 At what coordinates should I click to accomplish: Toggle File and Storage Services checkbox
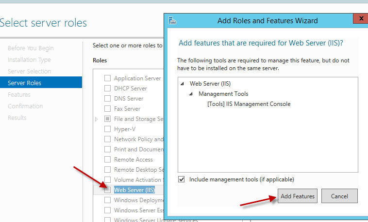[107, 119]
